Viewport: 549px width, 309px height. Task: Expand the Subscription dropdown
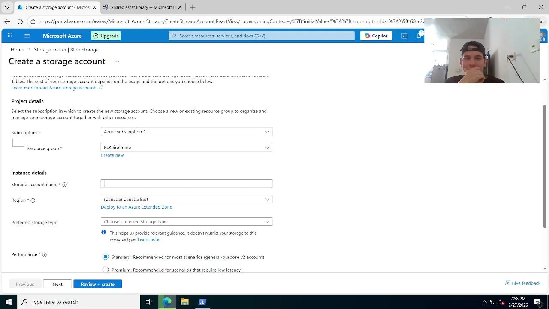[187, 132]
